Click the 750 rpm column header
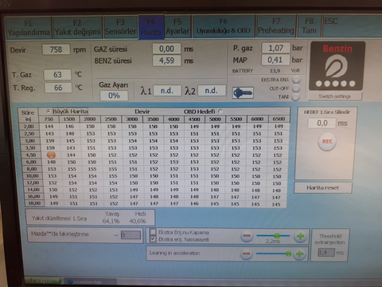Screen dimensions: 382x287 pos(49,119)
